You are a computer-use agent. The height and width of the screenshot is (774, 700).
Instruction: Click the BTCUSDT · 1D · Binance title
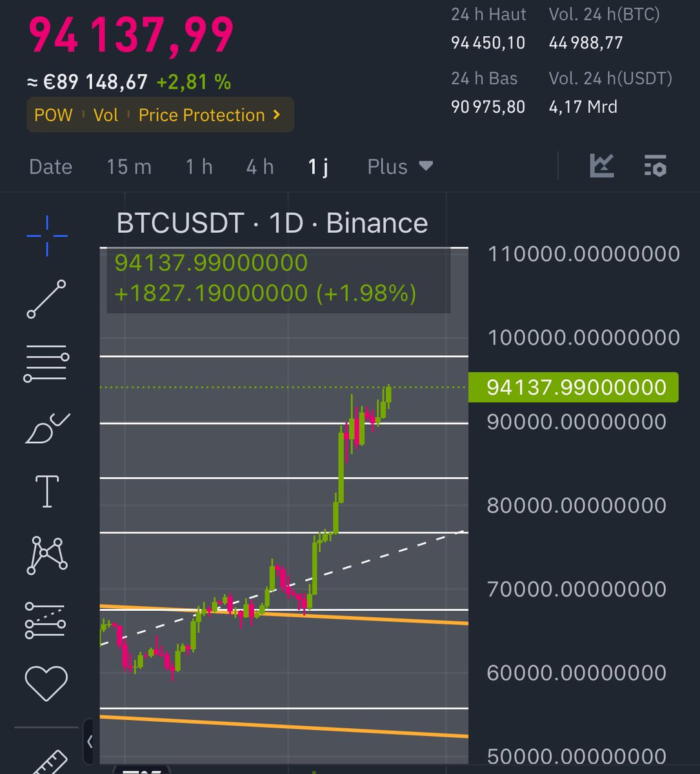(x=272, y=224)
